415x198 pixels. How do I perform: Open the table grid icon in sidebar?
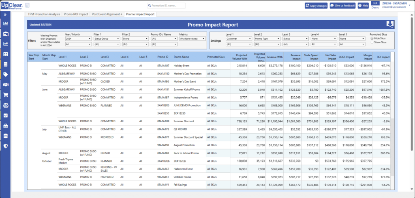(5, 54)
